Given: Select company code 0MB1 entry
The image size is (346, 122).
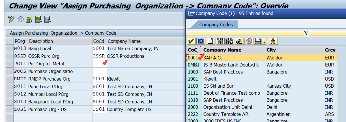Looking at the screenshot, I should [262, 65].
